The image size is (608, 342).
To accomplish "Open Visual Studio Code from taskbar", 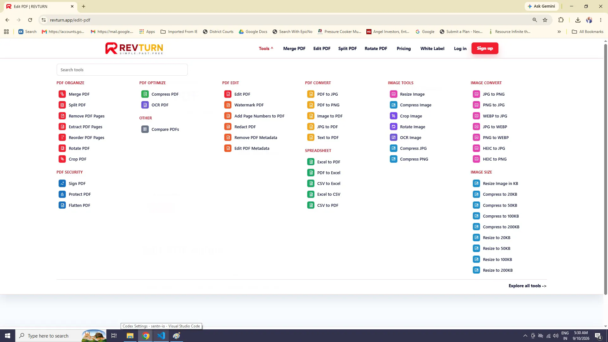I will [161, 336].
